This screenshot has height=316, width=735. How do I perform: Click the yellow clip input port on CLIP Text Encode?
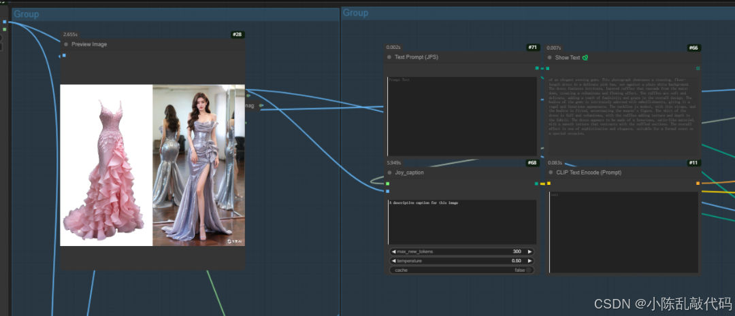tap(549, 183)
